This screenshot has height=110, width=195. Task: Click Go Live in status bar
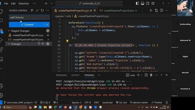121,103
